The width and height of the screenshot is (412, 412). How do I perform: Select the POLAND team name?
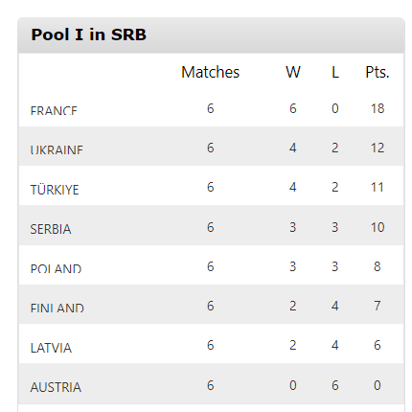pos(56,268)
